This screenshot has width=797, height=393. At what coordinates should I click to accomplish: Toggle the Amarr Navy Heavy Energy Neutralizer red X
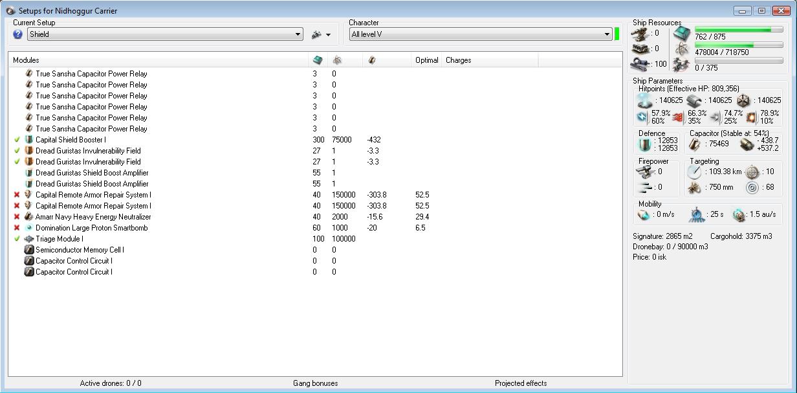point(17,217)
